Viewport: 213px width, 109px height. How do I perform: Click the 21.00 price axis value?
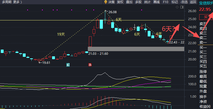193,51
